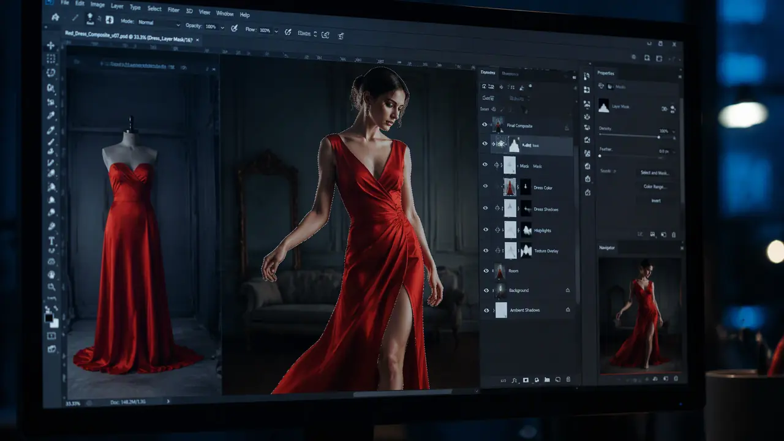Click the Dress Color layer thumbnail

point(510,187)
